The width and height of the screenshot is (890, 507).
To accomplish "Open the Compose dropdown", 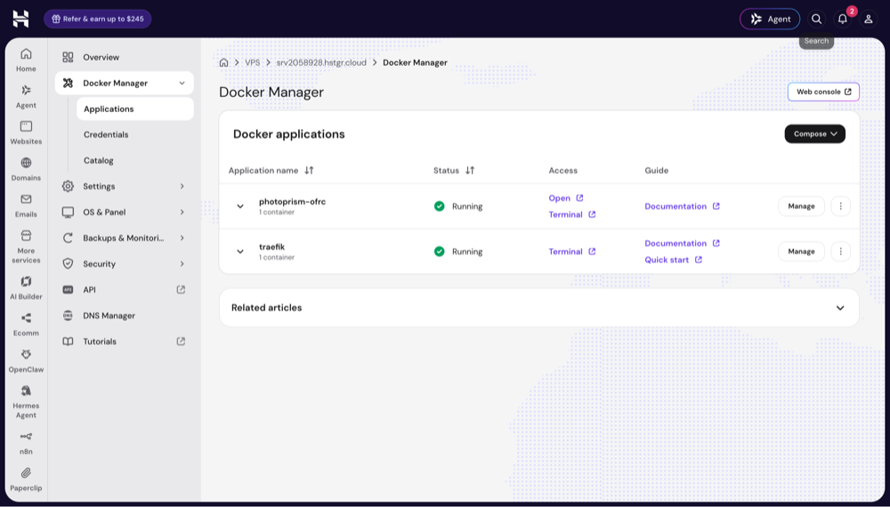I will coord(815,133).
